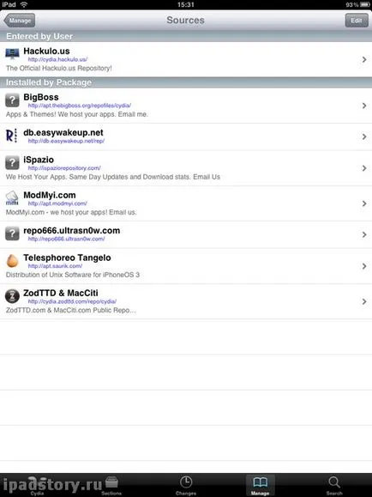Tap the Edit button in Sources header
The image size is (372, 497).
tap(357, 21)
